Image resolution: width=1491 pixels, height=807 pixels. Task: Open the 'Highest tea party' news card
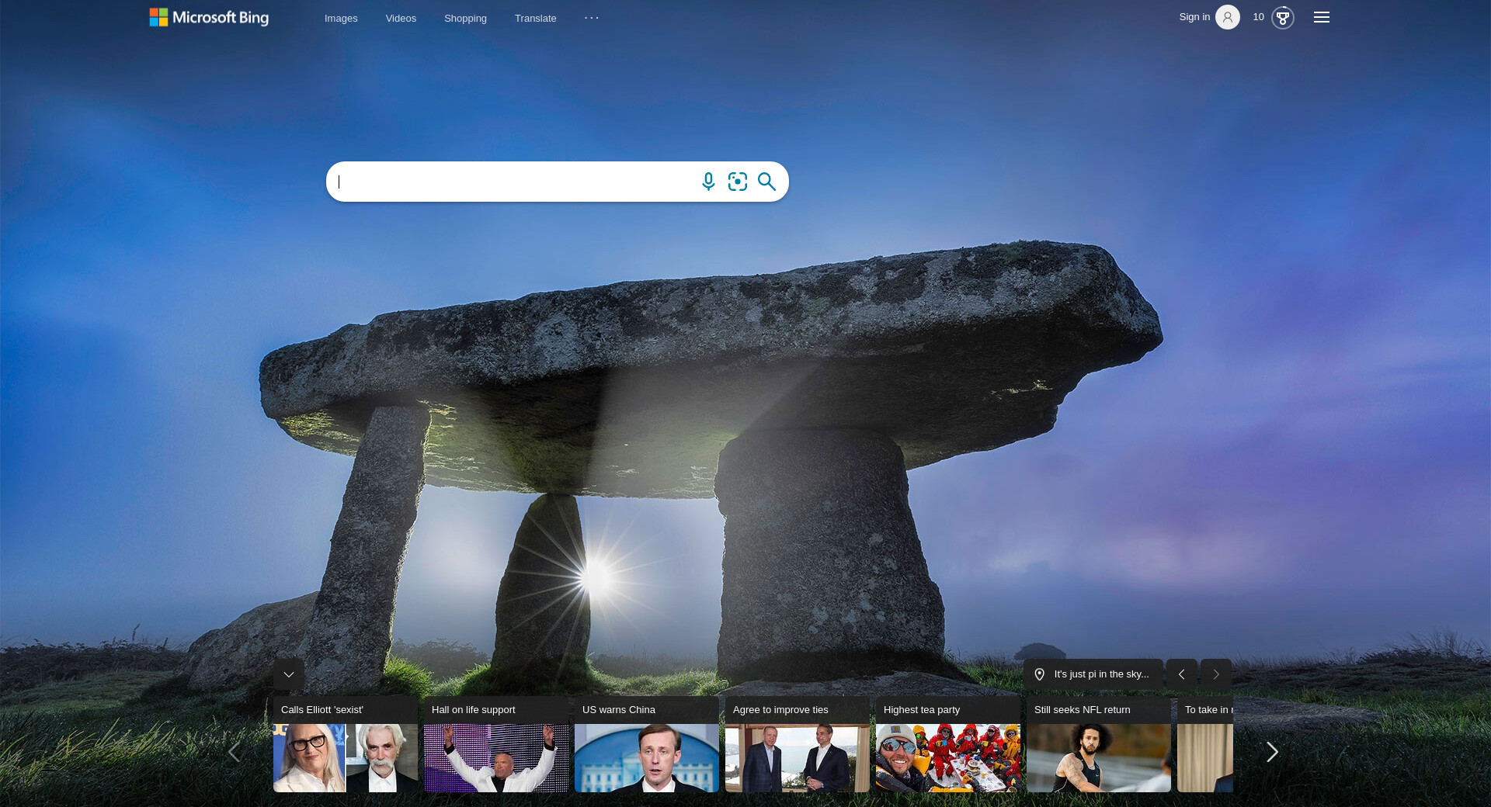(947, 745)
